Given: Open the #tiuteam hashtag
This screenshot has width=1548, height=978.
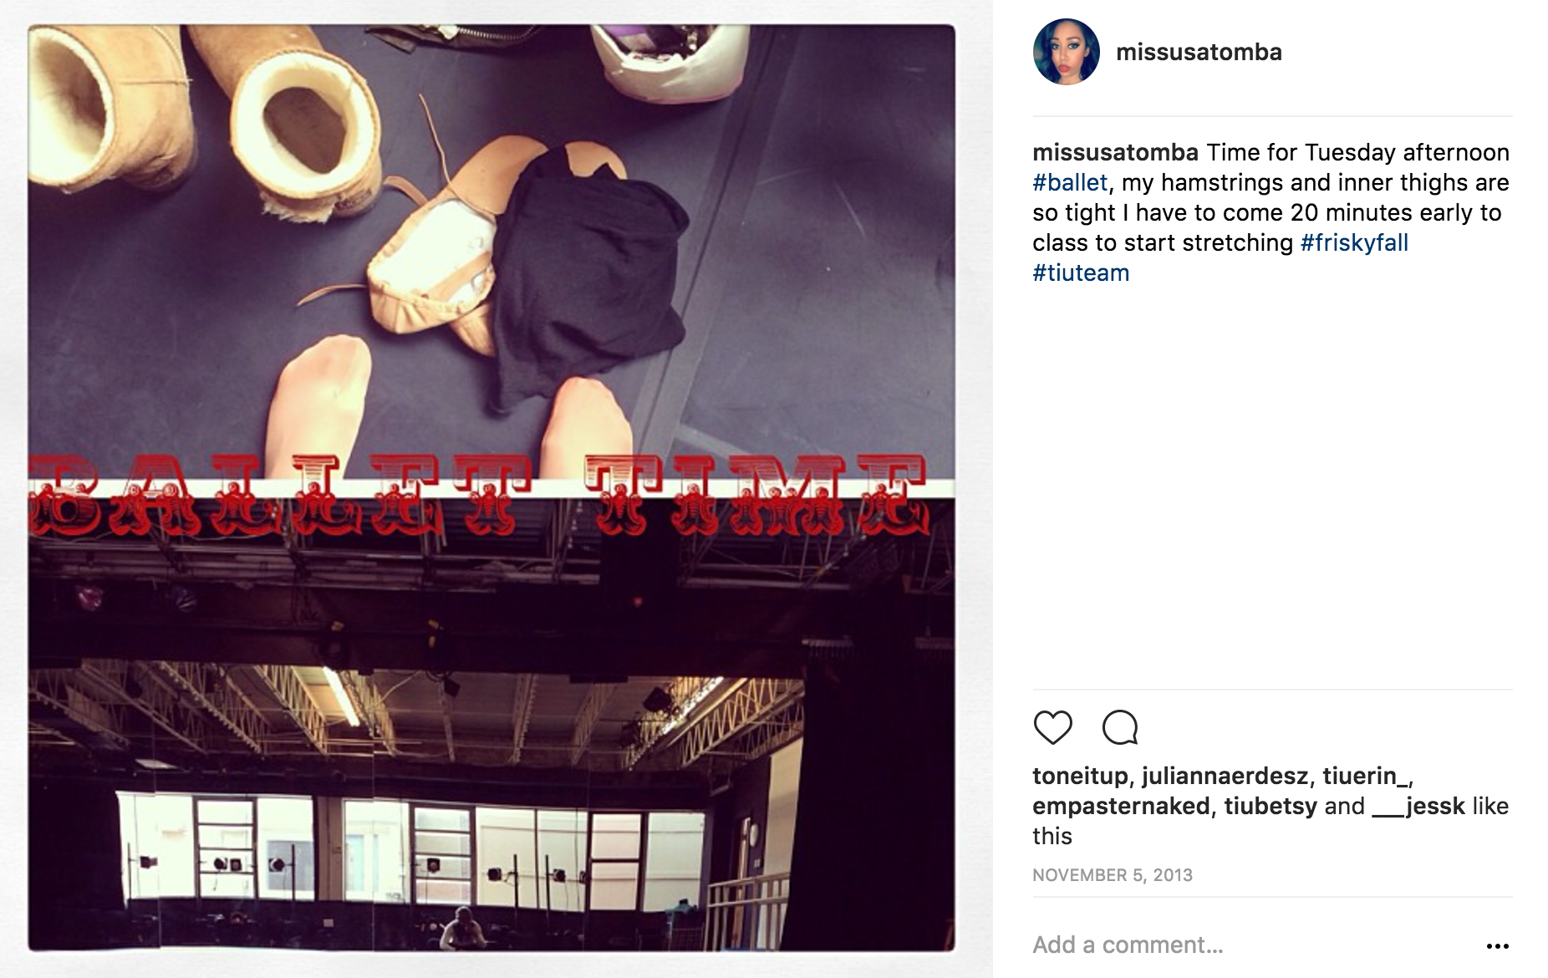Looking at the screenshot, I should [1081, 273].
